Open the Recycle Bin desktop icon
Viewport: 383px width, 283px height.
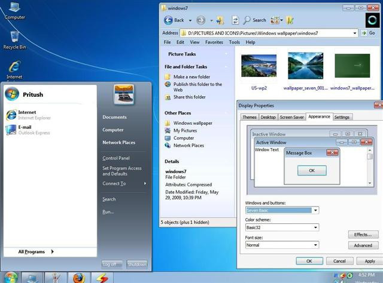(14, 40)
